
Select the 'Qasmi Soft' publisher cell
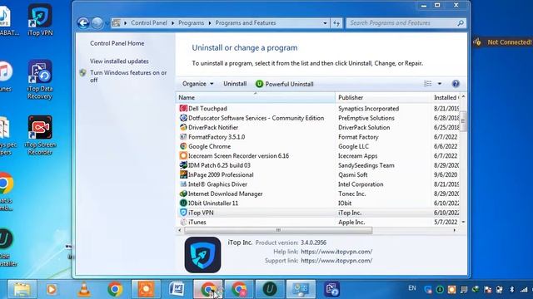[352, 174]
